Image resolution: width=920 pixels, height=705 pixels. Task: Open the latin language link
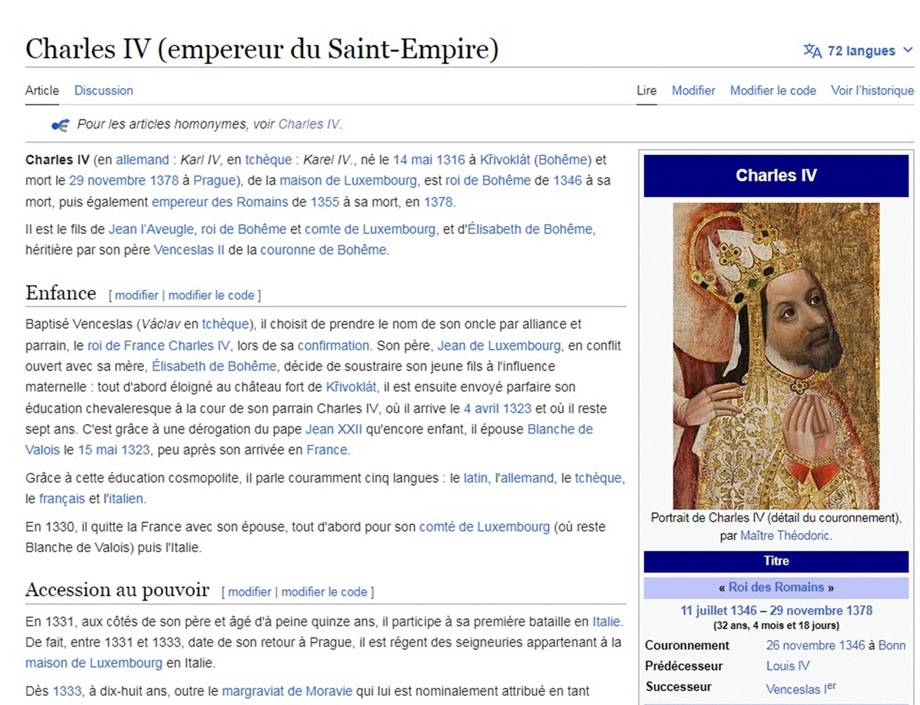[475, 478]
